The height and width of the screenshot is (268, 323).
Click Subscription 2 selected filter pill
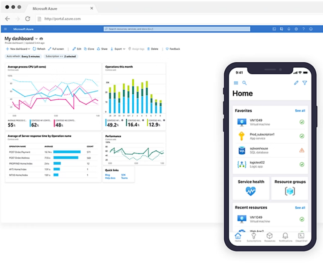click(61, 56)
